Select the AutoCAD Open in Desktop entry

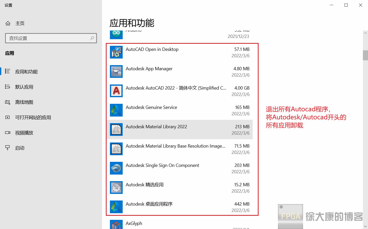180,52
